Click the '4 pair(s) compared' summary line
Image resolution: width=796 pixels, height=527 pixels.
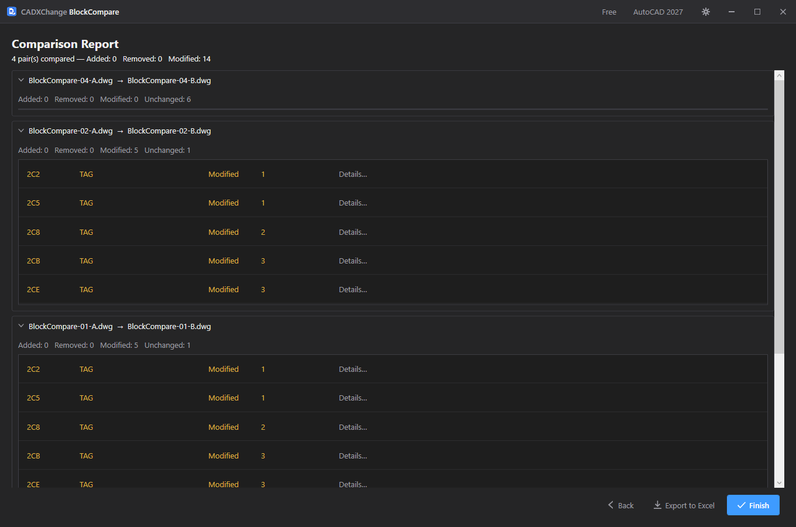pyautogui.click(x=111, y=59)
